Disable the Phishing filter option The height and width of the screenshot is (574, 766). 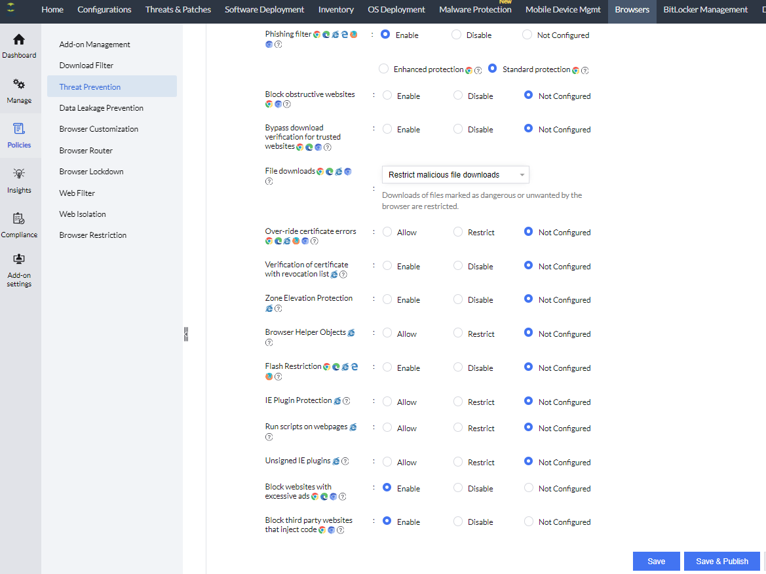(x=456, y=35)
